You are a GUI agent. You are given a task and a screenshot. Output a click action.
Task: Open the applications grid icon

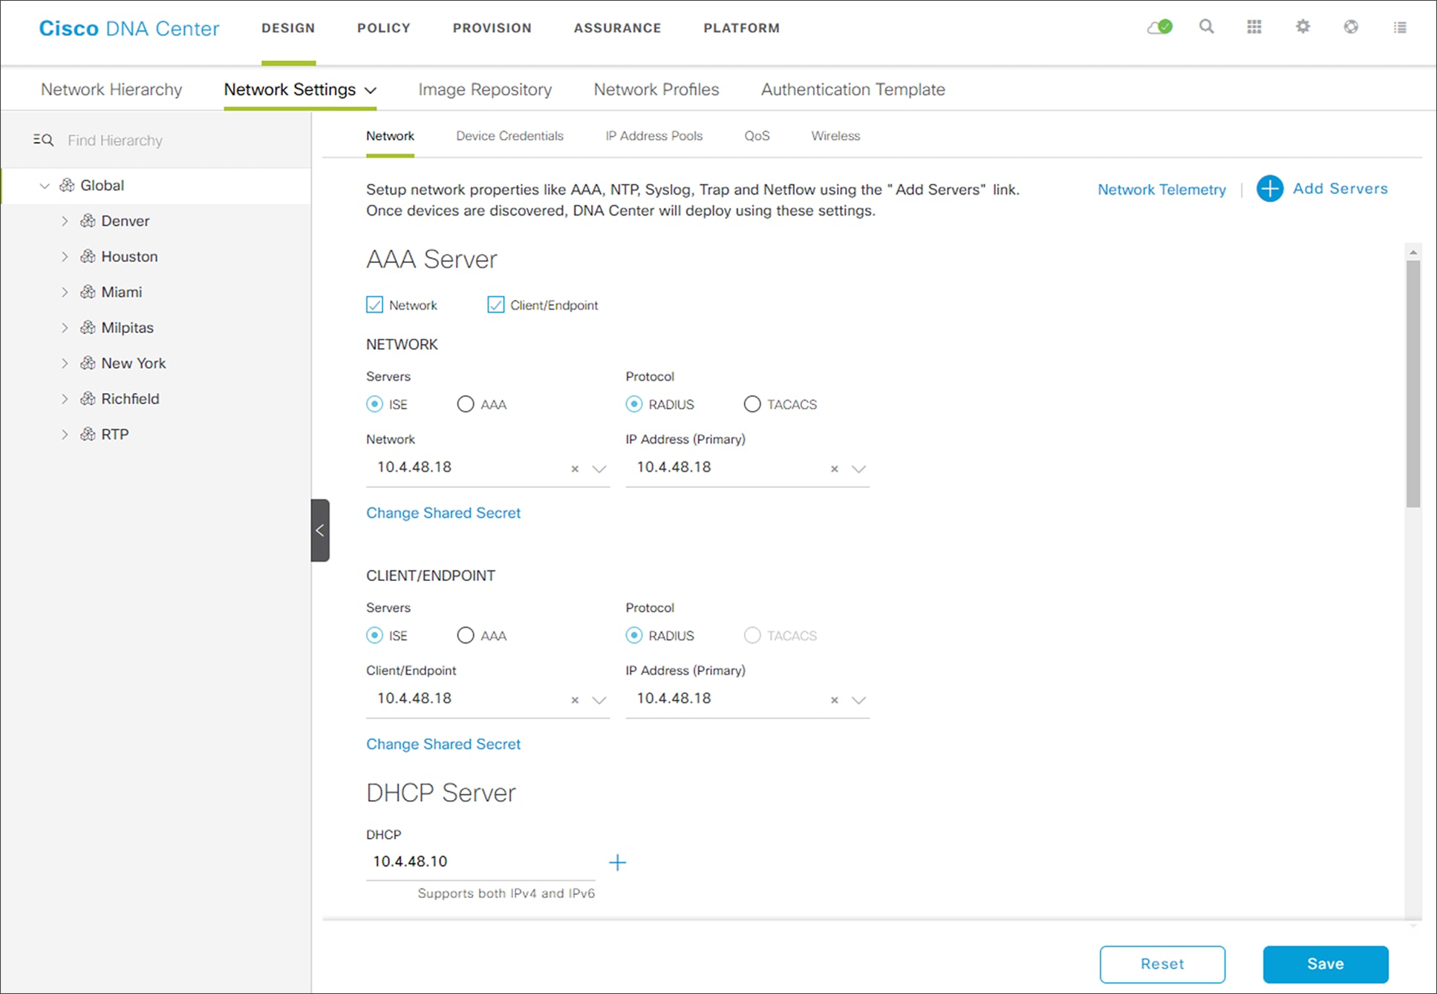(x=1254, y=27)
